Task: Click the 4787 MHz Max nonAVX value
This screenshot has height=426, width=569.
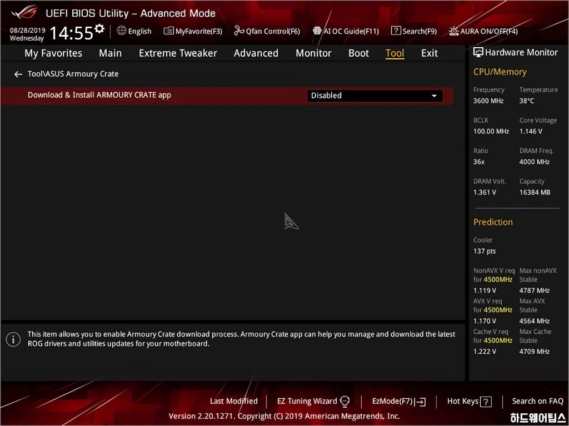Action: (534, 290)
